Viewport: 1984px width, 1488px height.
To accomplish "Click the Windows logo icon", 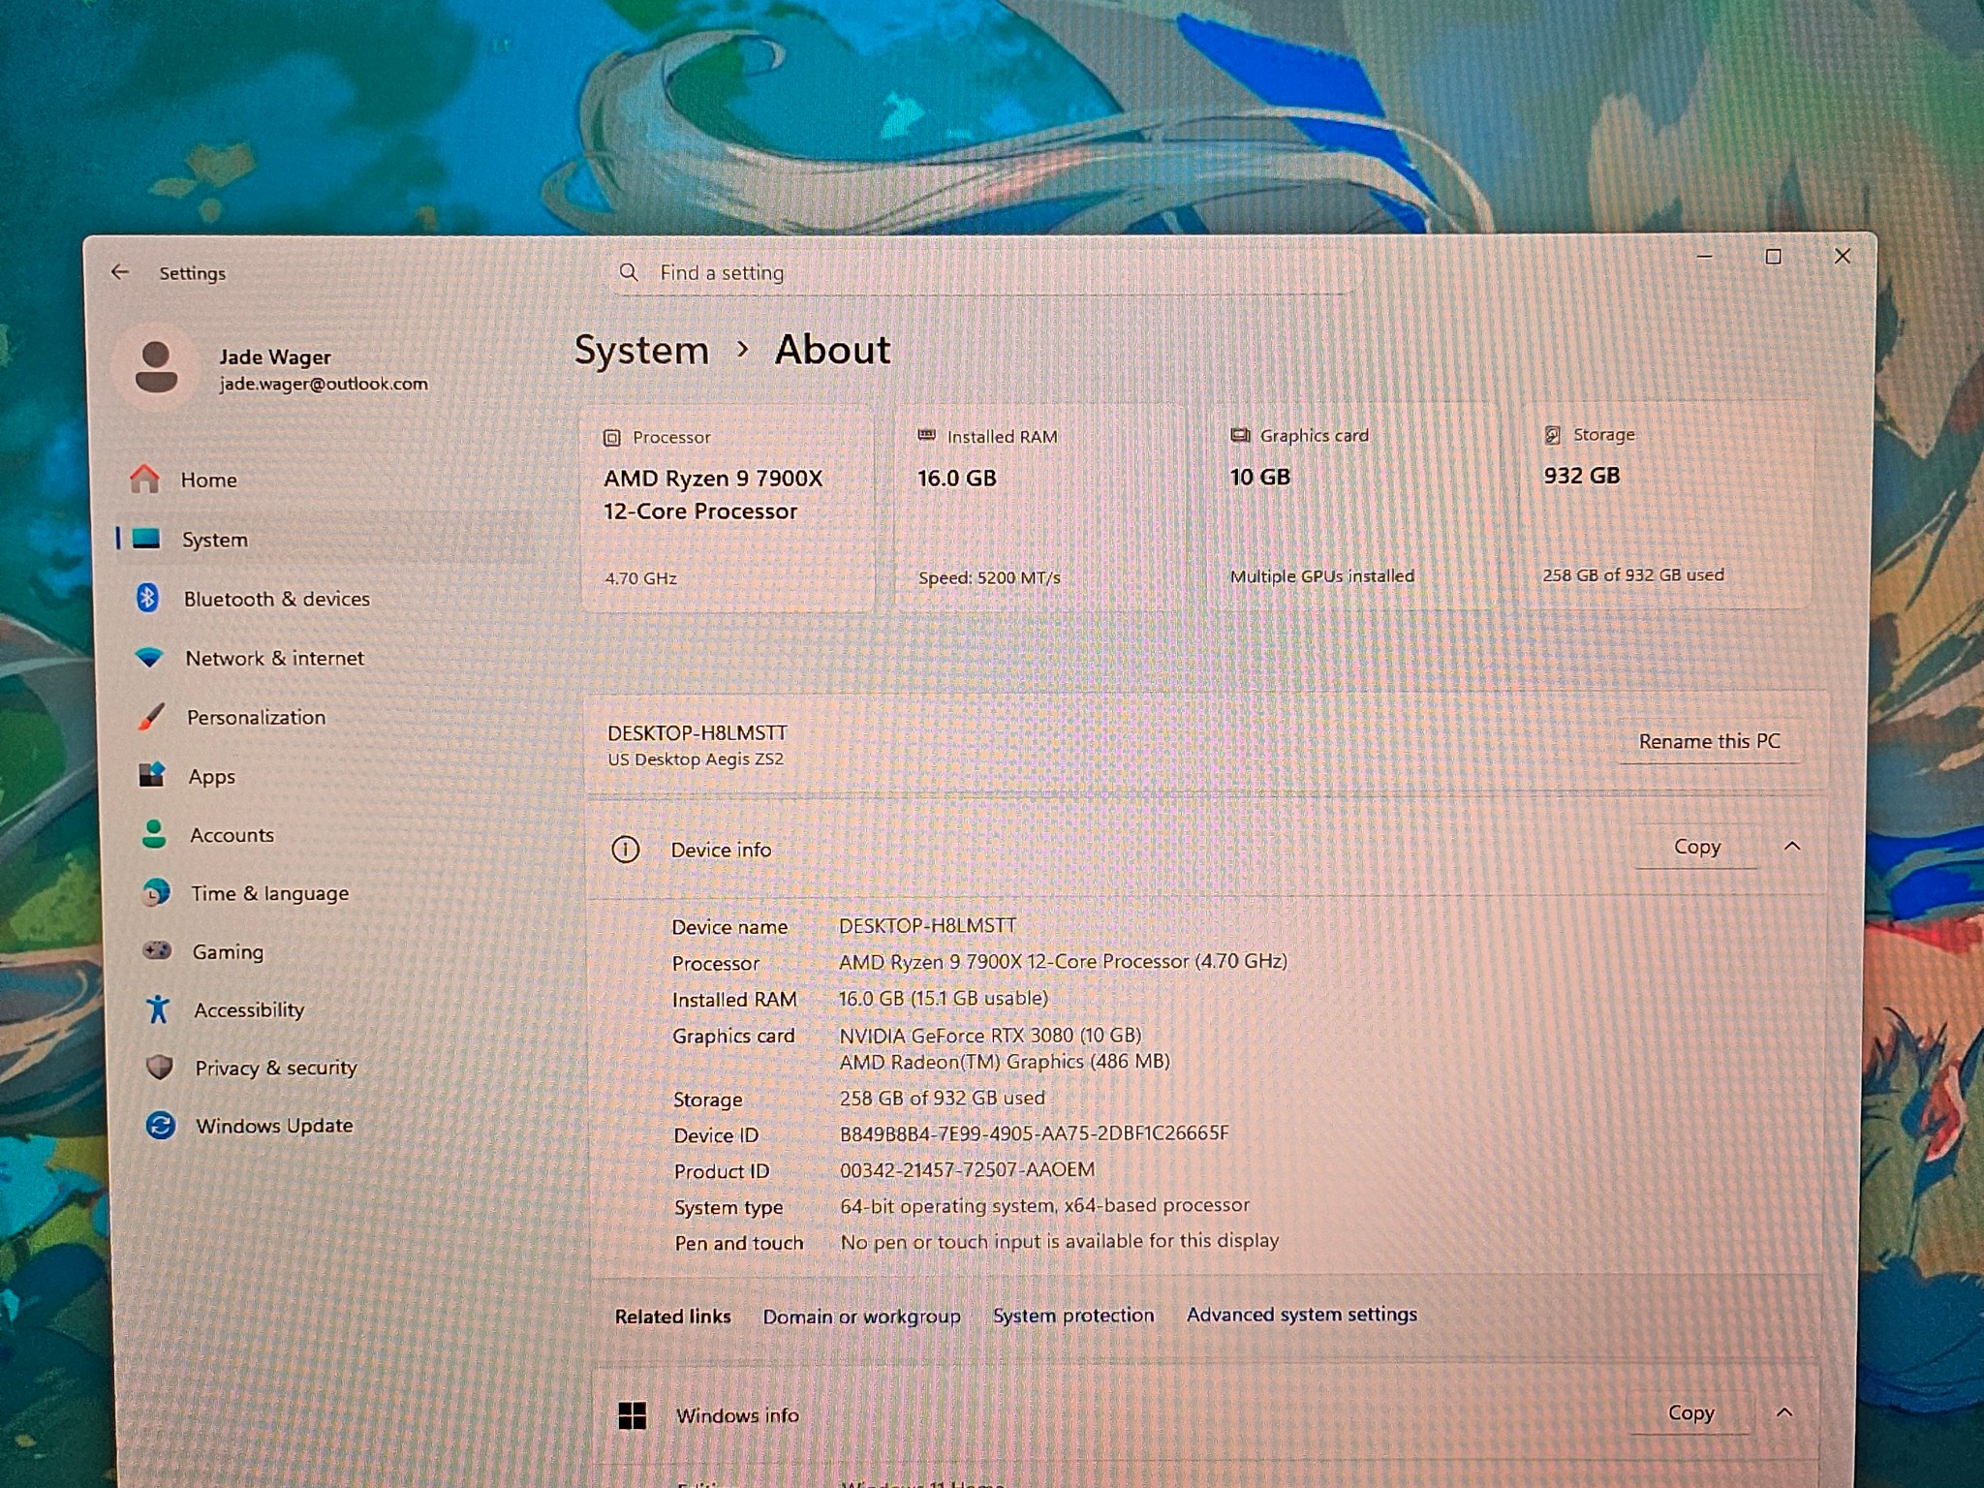I will (632, 1415).
